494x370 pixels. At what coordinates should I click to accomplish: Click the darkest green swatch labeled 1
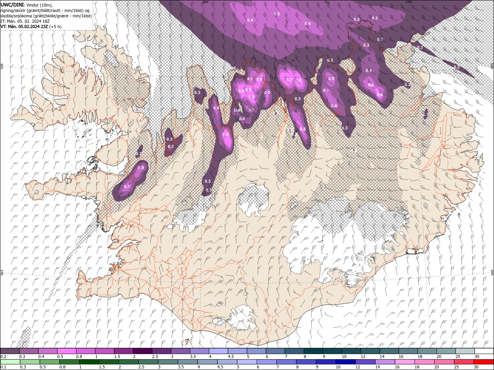pyautogui.click(x=89, y=362)
